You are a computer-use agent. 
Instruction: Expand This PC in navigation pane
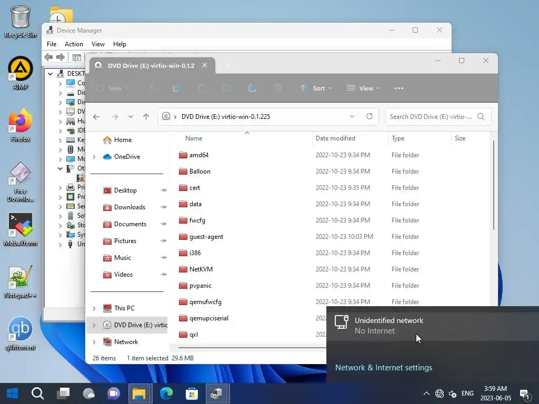pyautogui.click(x=94, y=308)
